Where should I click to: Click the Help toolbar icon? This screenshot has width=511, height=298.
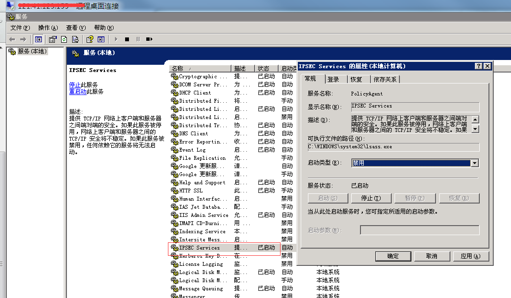click(x=89, y=39)
